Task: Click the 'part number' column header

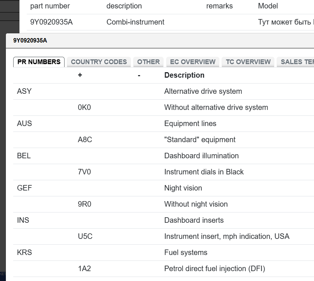Action: (50, 6)
